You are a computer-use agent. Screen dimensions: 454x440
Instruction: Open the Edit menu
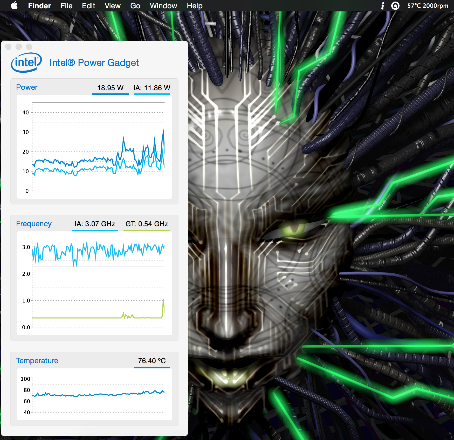(x=88, y=6)
